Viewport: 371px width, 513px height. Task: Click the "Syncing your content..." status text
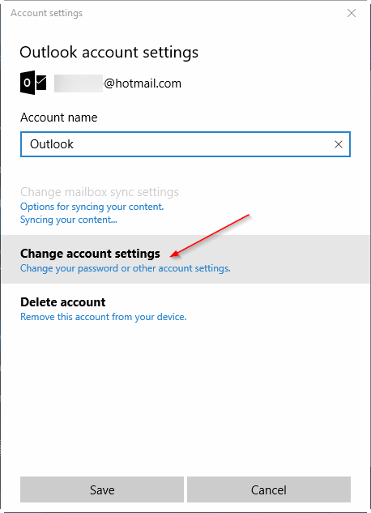coord(69,220)
